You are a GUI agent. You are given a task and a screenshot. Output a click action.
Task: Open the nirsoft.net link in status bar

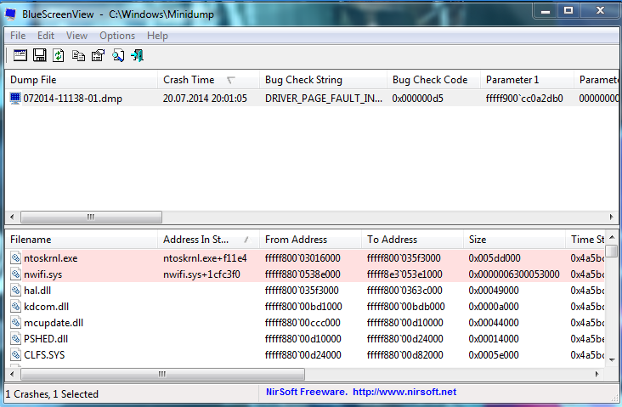(x=404, y=392)
